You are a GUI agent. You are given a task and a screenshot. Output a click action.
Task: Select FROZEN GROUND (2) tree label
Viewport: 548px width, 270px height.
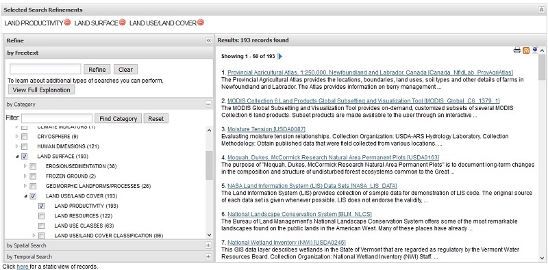coord(71,176)
